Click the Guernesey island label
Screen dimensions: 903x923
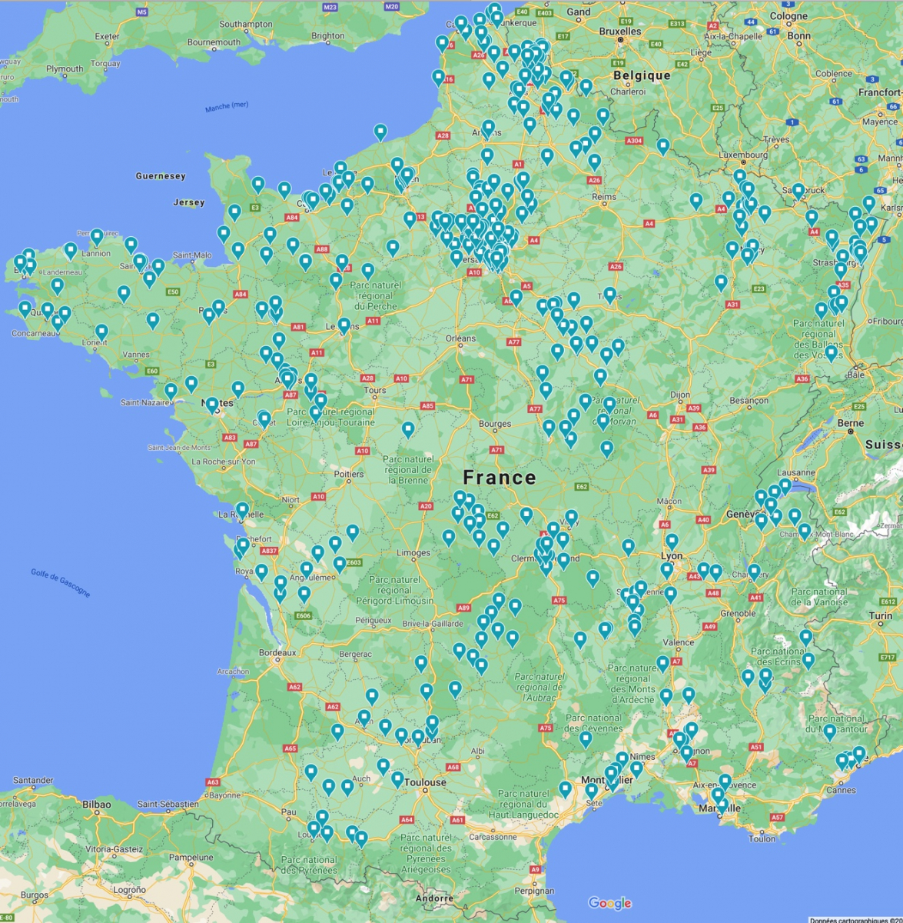[x=161, y=176]
